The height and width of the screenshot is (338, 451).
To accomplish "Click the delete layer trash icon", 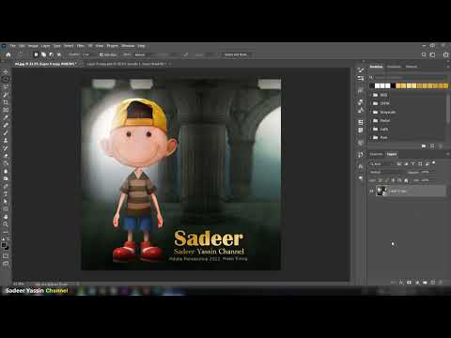I will point(441,283).
